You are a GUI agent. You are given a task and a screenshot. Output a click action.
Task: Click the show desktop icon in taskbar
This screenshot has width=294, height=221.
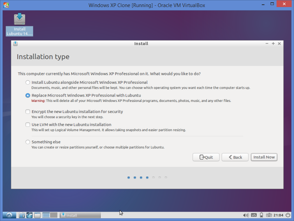pos(37,215)
